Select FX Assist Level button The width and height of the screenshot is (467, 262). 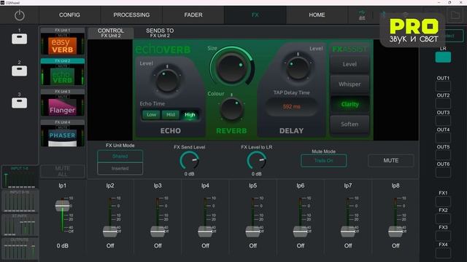pyautogui.click(x=350, y=64)
